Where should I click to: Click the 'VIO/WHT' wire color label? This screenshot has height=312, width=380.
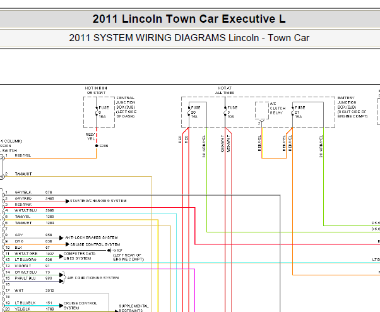tap(23, 266)
